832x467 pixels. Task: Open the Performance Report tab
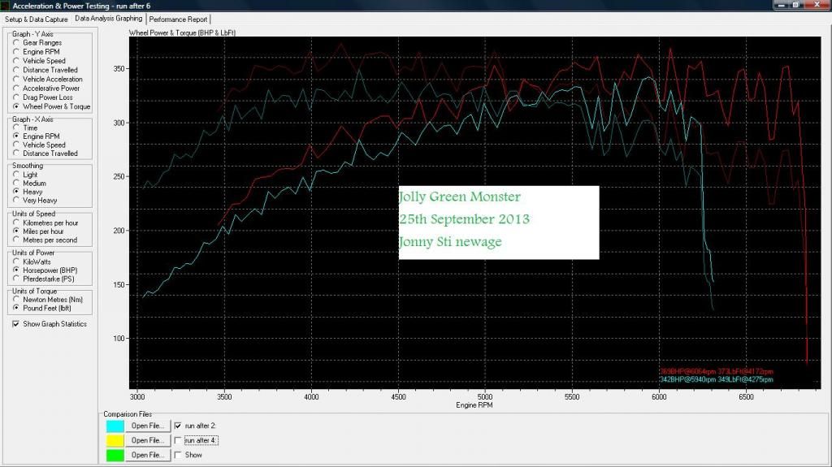179,19
